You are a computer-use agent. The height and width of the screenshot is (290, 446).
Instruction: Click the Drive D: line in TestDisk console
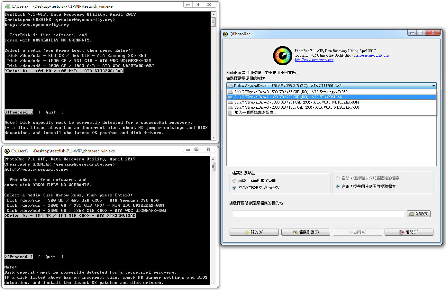click(64, 71)
